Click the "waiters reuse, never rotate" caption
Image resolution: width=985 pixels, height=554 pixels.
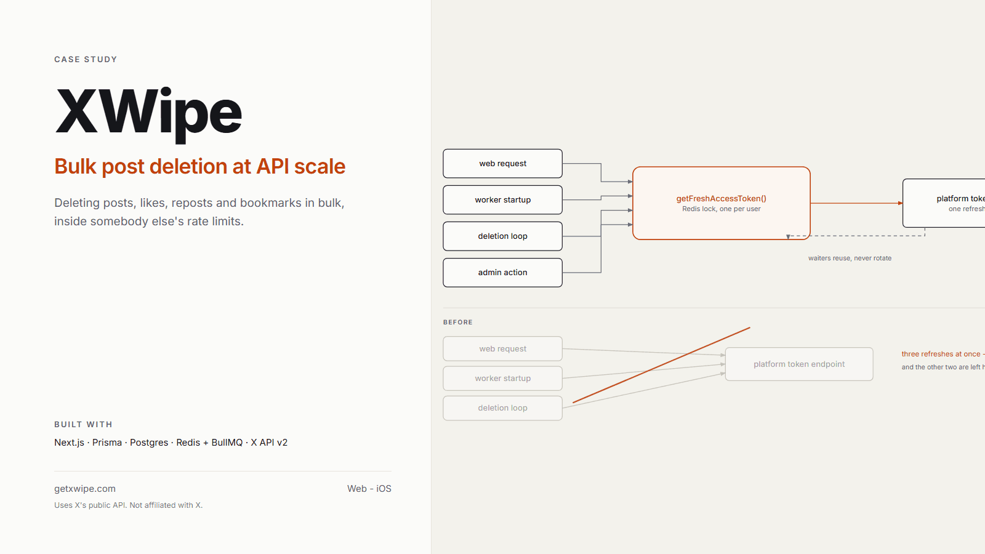click(x=850, y=259)
